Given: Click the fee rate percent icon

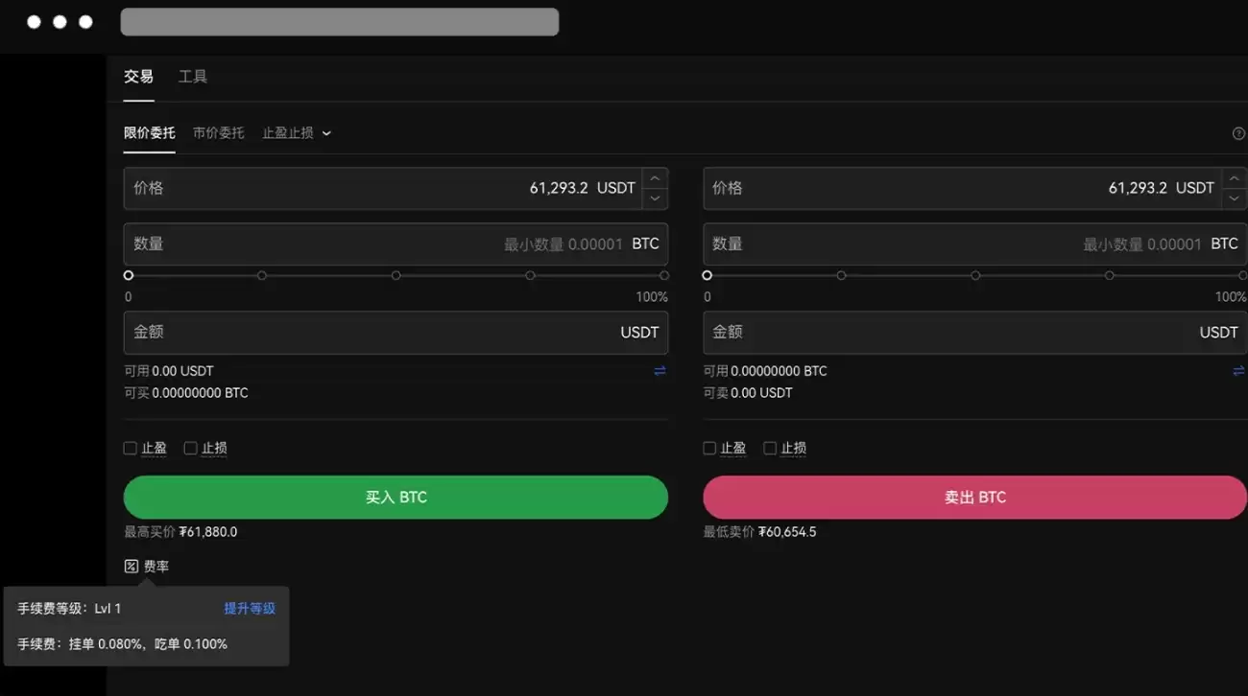Looking at the screenshot, I should coord(132,566).
